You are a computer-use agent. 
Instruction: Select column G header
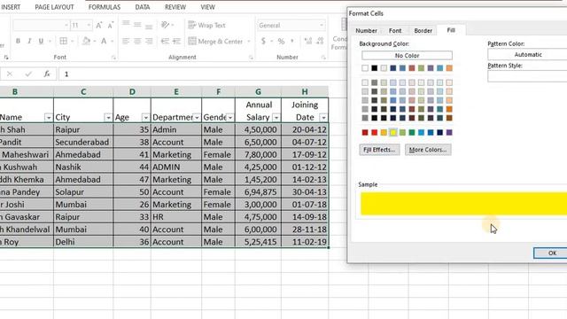point(258,92)
